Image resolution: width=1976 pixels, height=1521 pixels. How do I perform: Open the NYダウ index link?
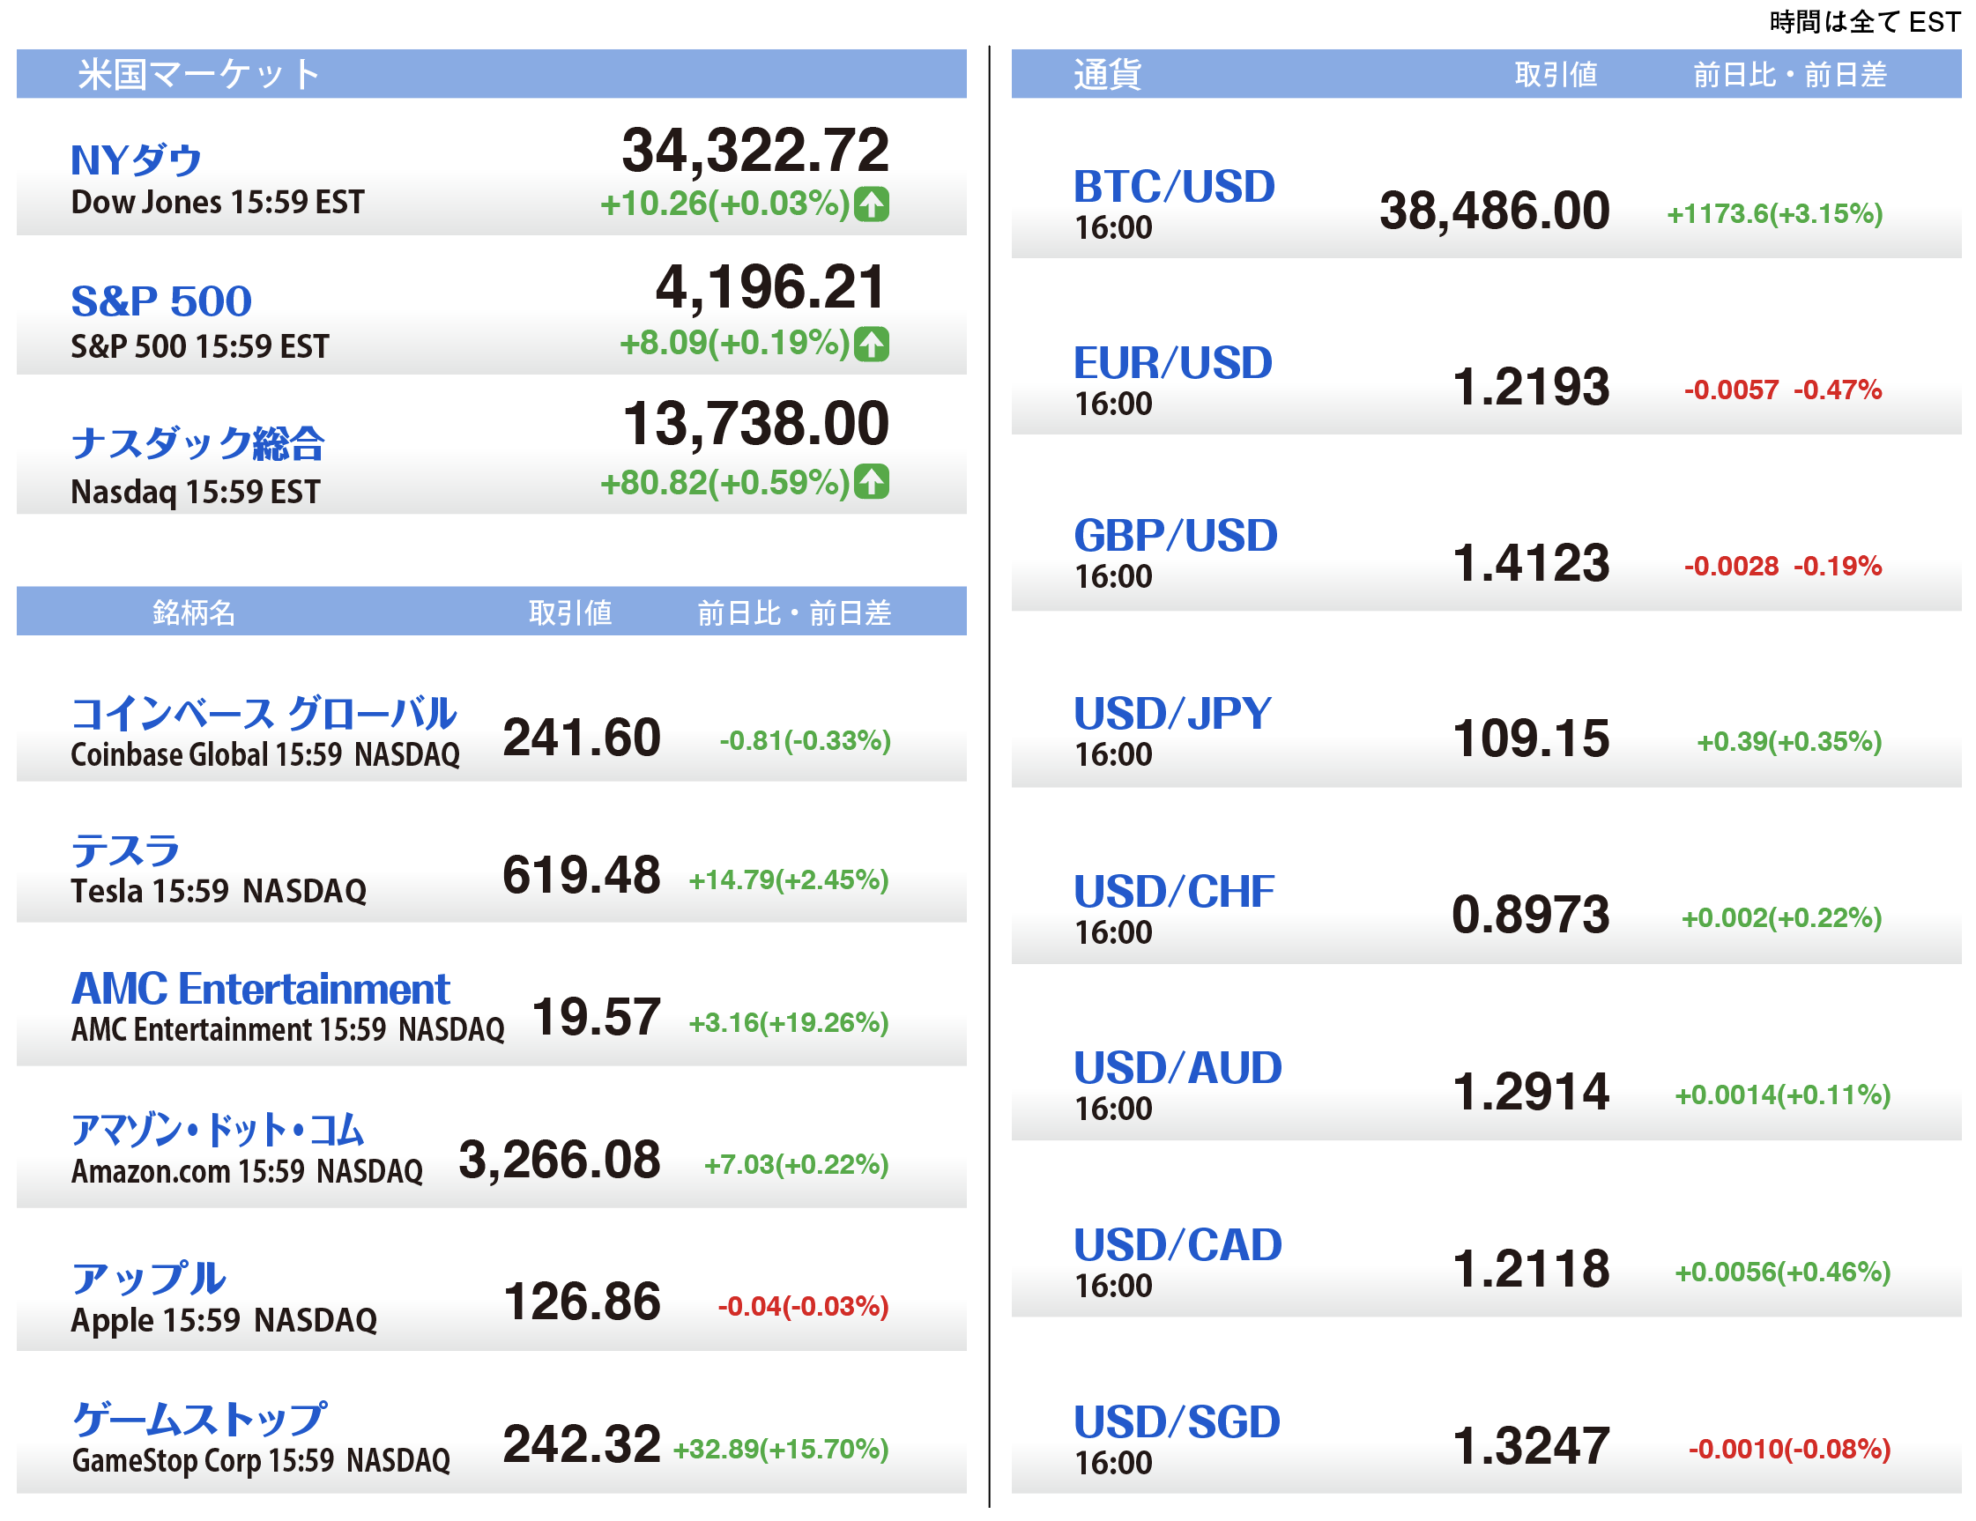(136, 160)
